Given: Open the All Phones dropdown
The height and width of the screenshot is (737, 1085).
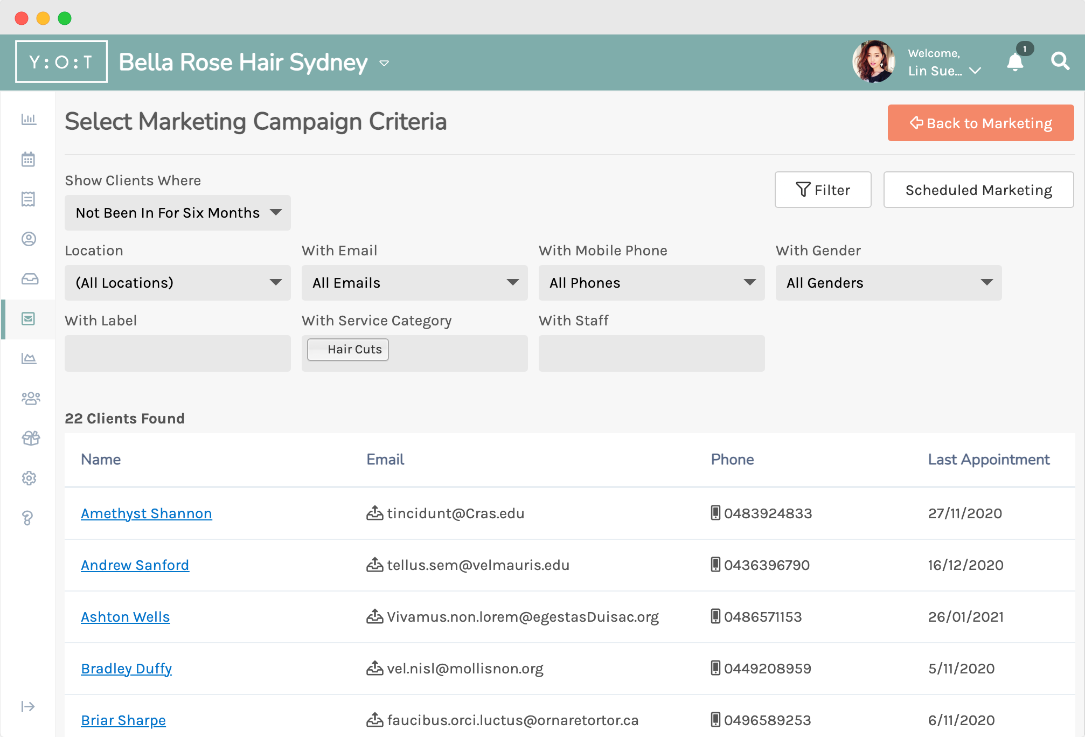Looking at the screenshot, I should 652,283.
